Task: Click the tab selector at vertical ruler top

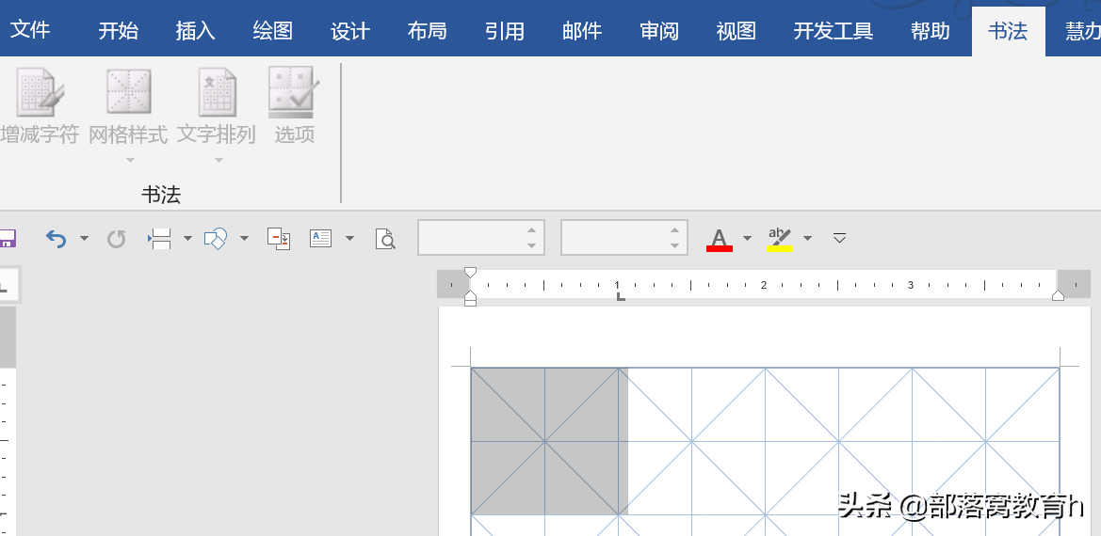Action: click(x=8, y=285)
